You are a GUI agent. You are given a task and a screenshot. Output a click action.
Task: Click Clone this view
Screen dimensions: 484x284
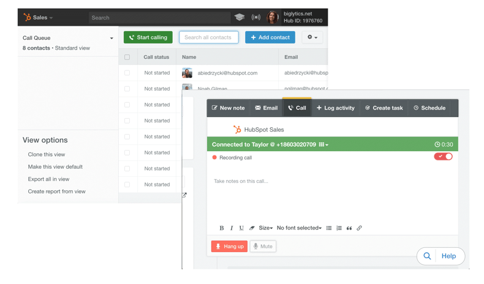(47, 154)
